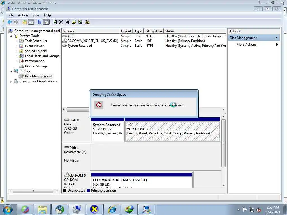The image size is (287, 215).
Task: Select System Reserved volume row
Action: pyautogui.click(x=144, y=46)
